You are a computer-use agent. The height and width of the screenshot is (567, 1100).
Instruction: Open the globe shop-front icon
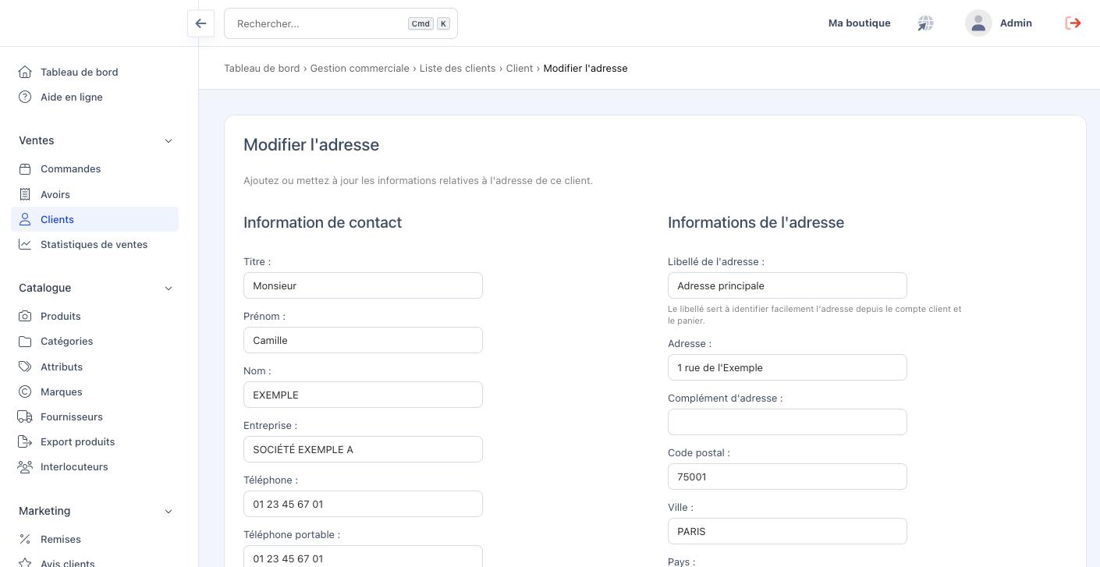click(925, 23)
